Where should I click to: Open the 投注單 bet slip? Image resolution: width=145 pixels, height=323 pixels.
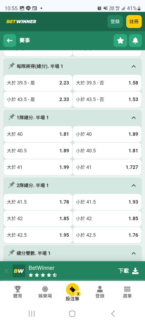click(72, 292)
